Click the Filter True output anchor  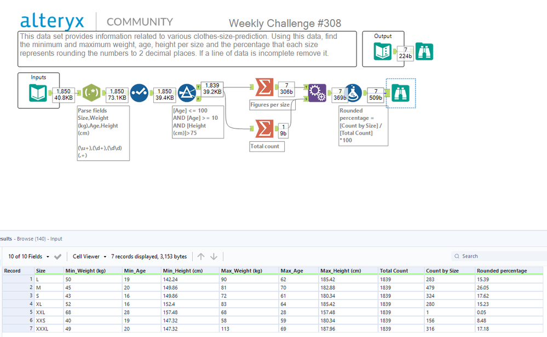click(x=198, y=87)
